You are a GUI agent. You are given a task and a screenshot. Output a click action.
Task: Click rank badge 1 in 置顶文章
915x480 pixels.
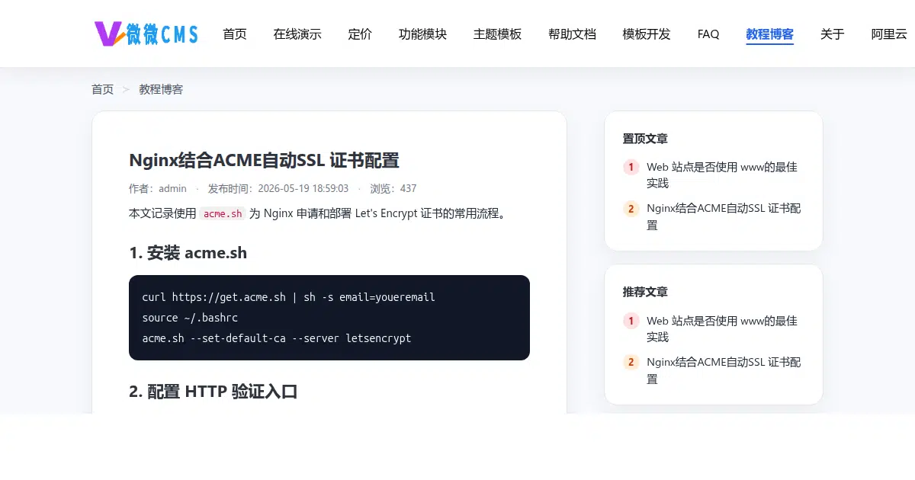pyautogui.click(x=631, y=167)
